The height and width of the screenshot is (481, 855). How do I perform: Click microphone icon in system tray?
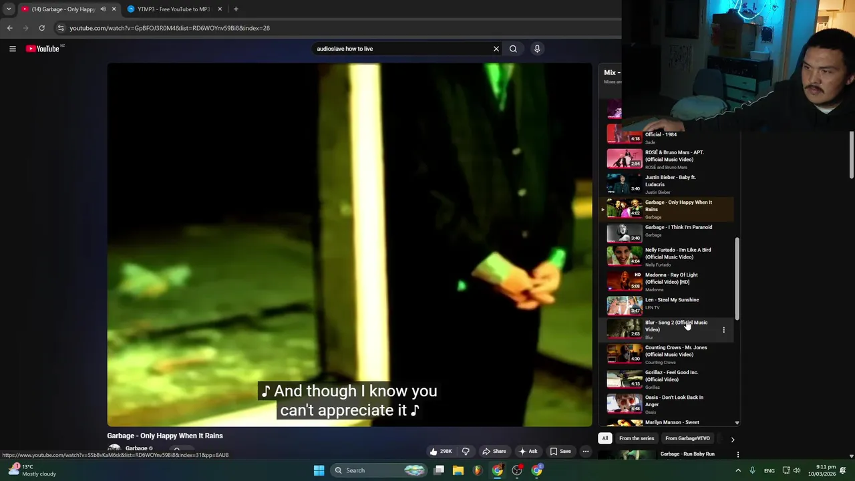(753, 470)
